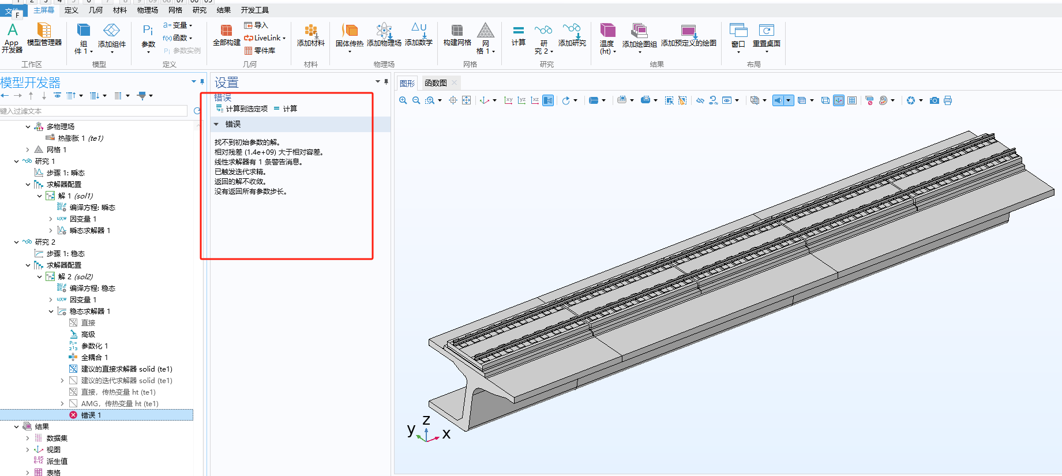Toggle the pin on the 设置 panel

point(386,82)
